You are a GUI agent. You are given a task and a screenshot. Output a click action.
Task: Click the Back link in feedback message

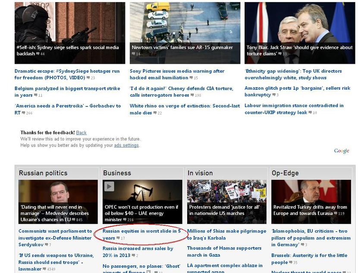(81, 133)
